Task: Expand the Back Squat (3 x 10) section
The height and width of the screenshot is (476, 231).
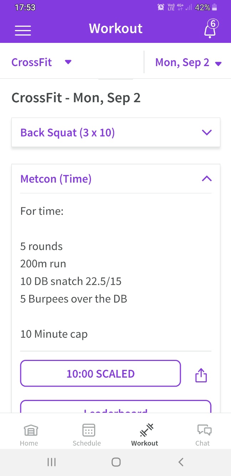Action: coord(116,133)
